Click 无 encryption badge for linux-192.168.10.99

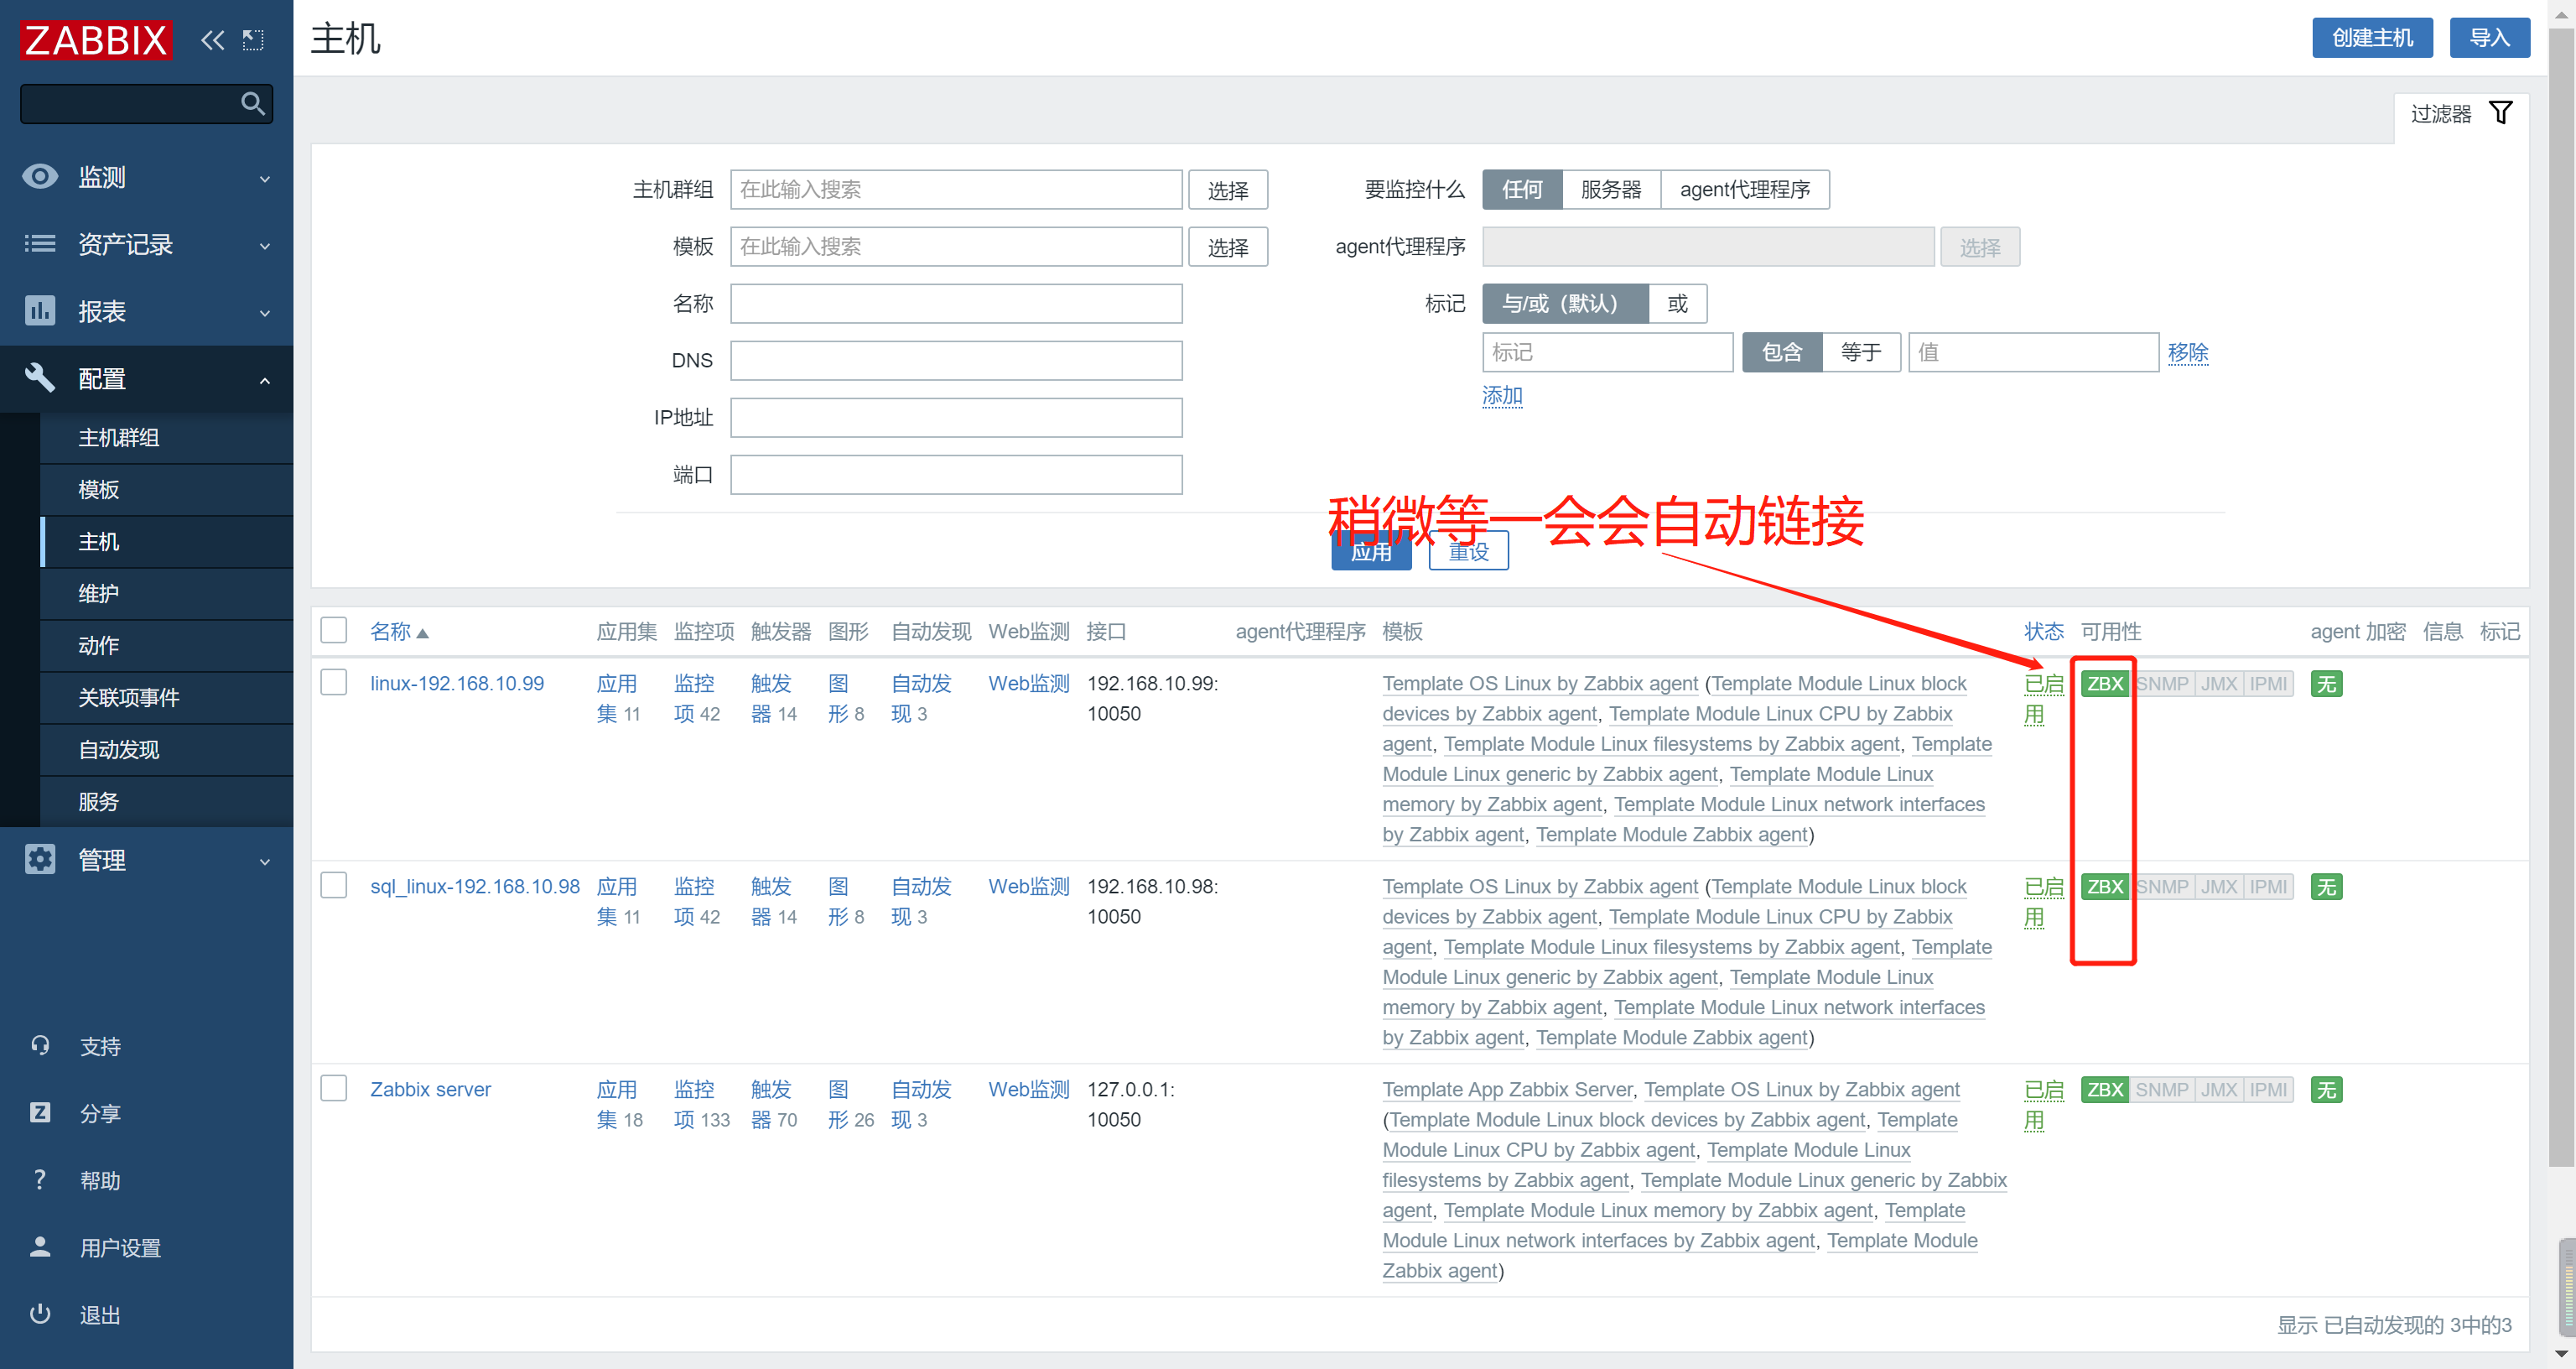(x=2327, y=684)
